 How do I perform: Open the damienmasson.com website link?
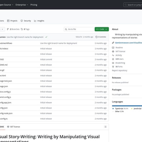coord(128,43)
